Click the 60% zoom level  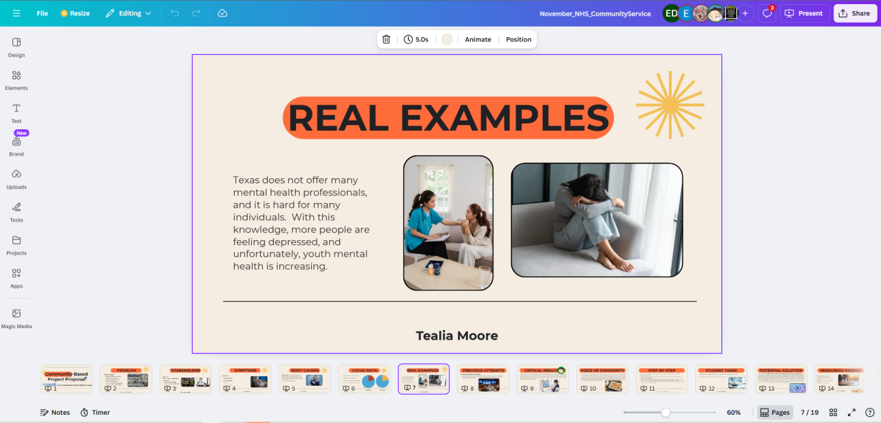[734, 413]
